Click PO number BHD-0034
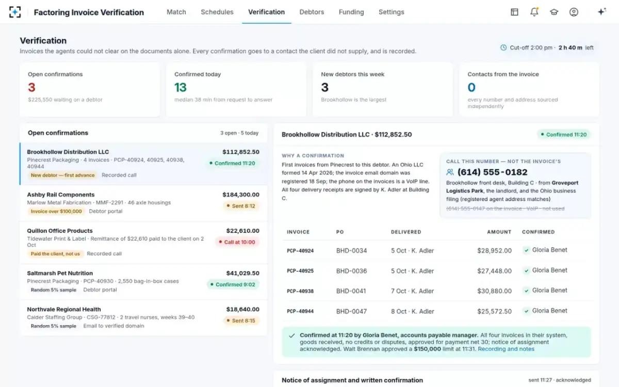 (352, 251)
